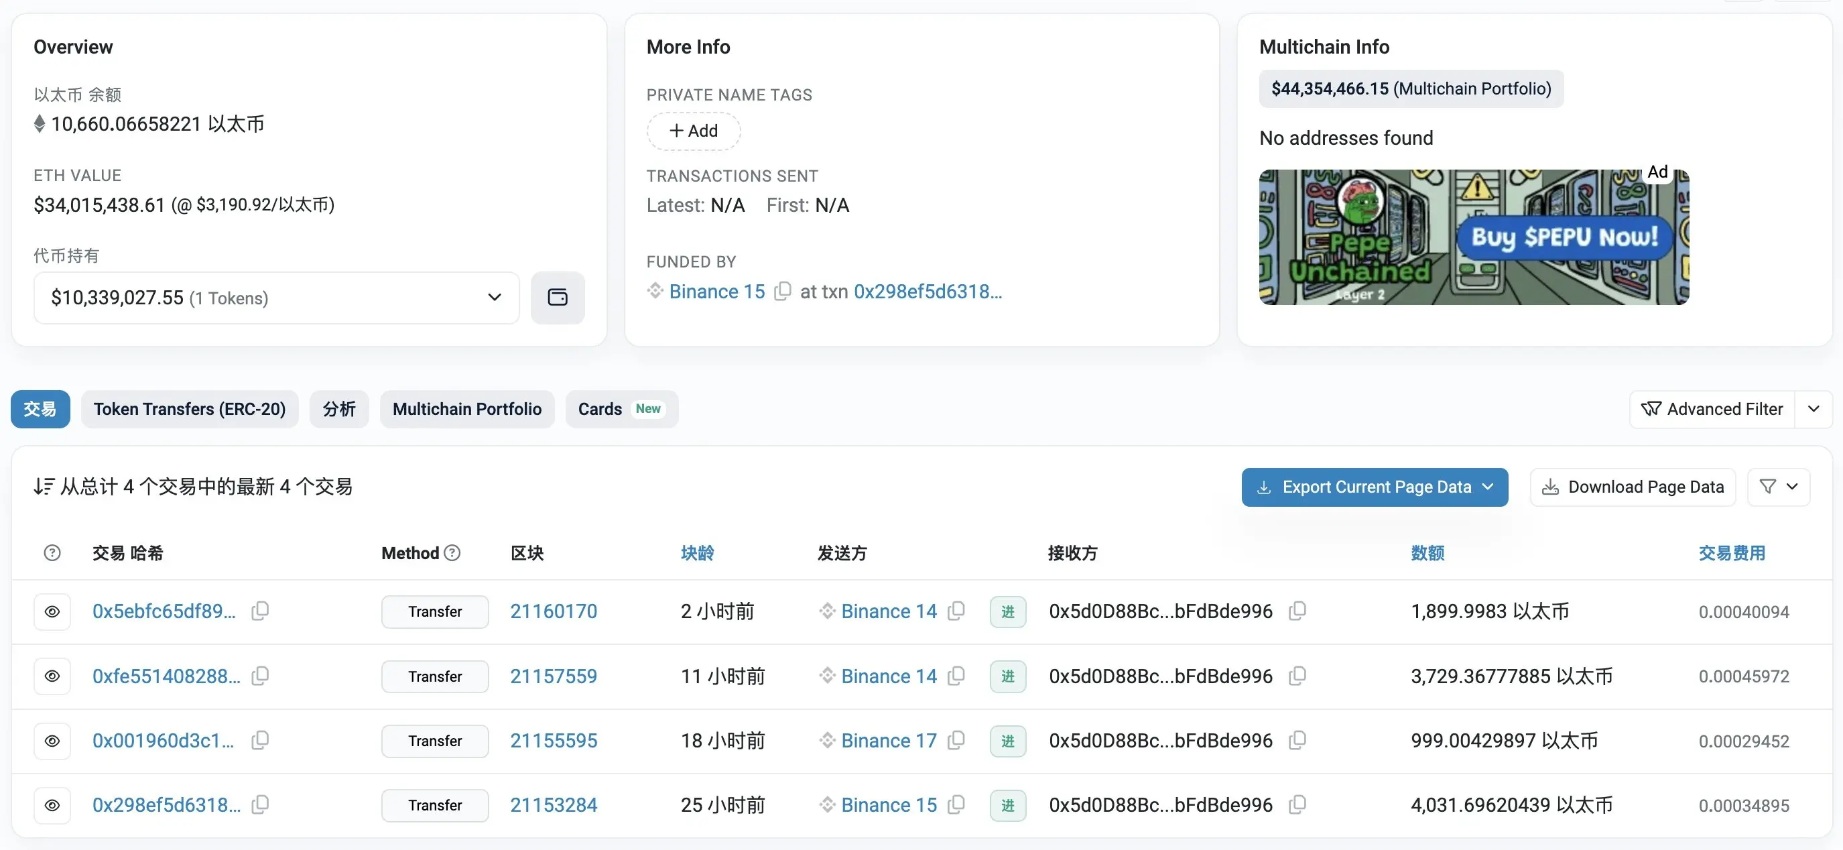Click the sort icon beside the transaction count

point(44,487)
